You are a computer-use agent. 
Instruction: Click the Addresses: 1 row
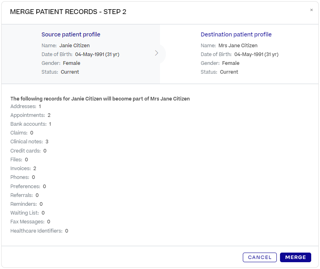[26, 106]
